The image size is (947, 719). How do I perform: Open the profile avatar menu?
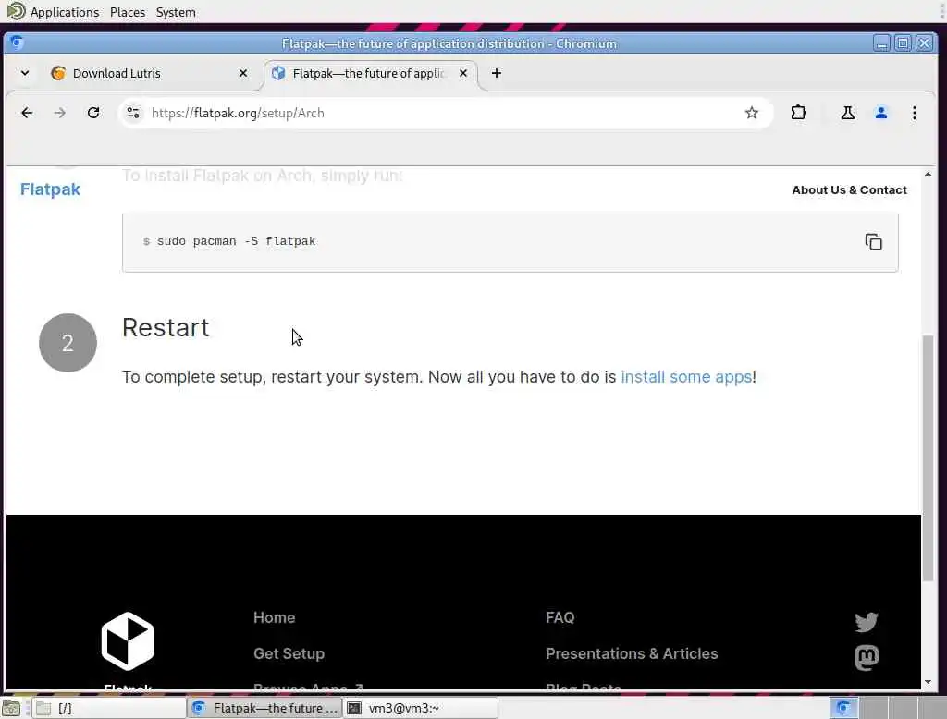[x=881, y=113]
